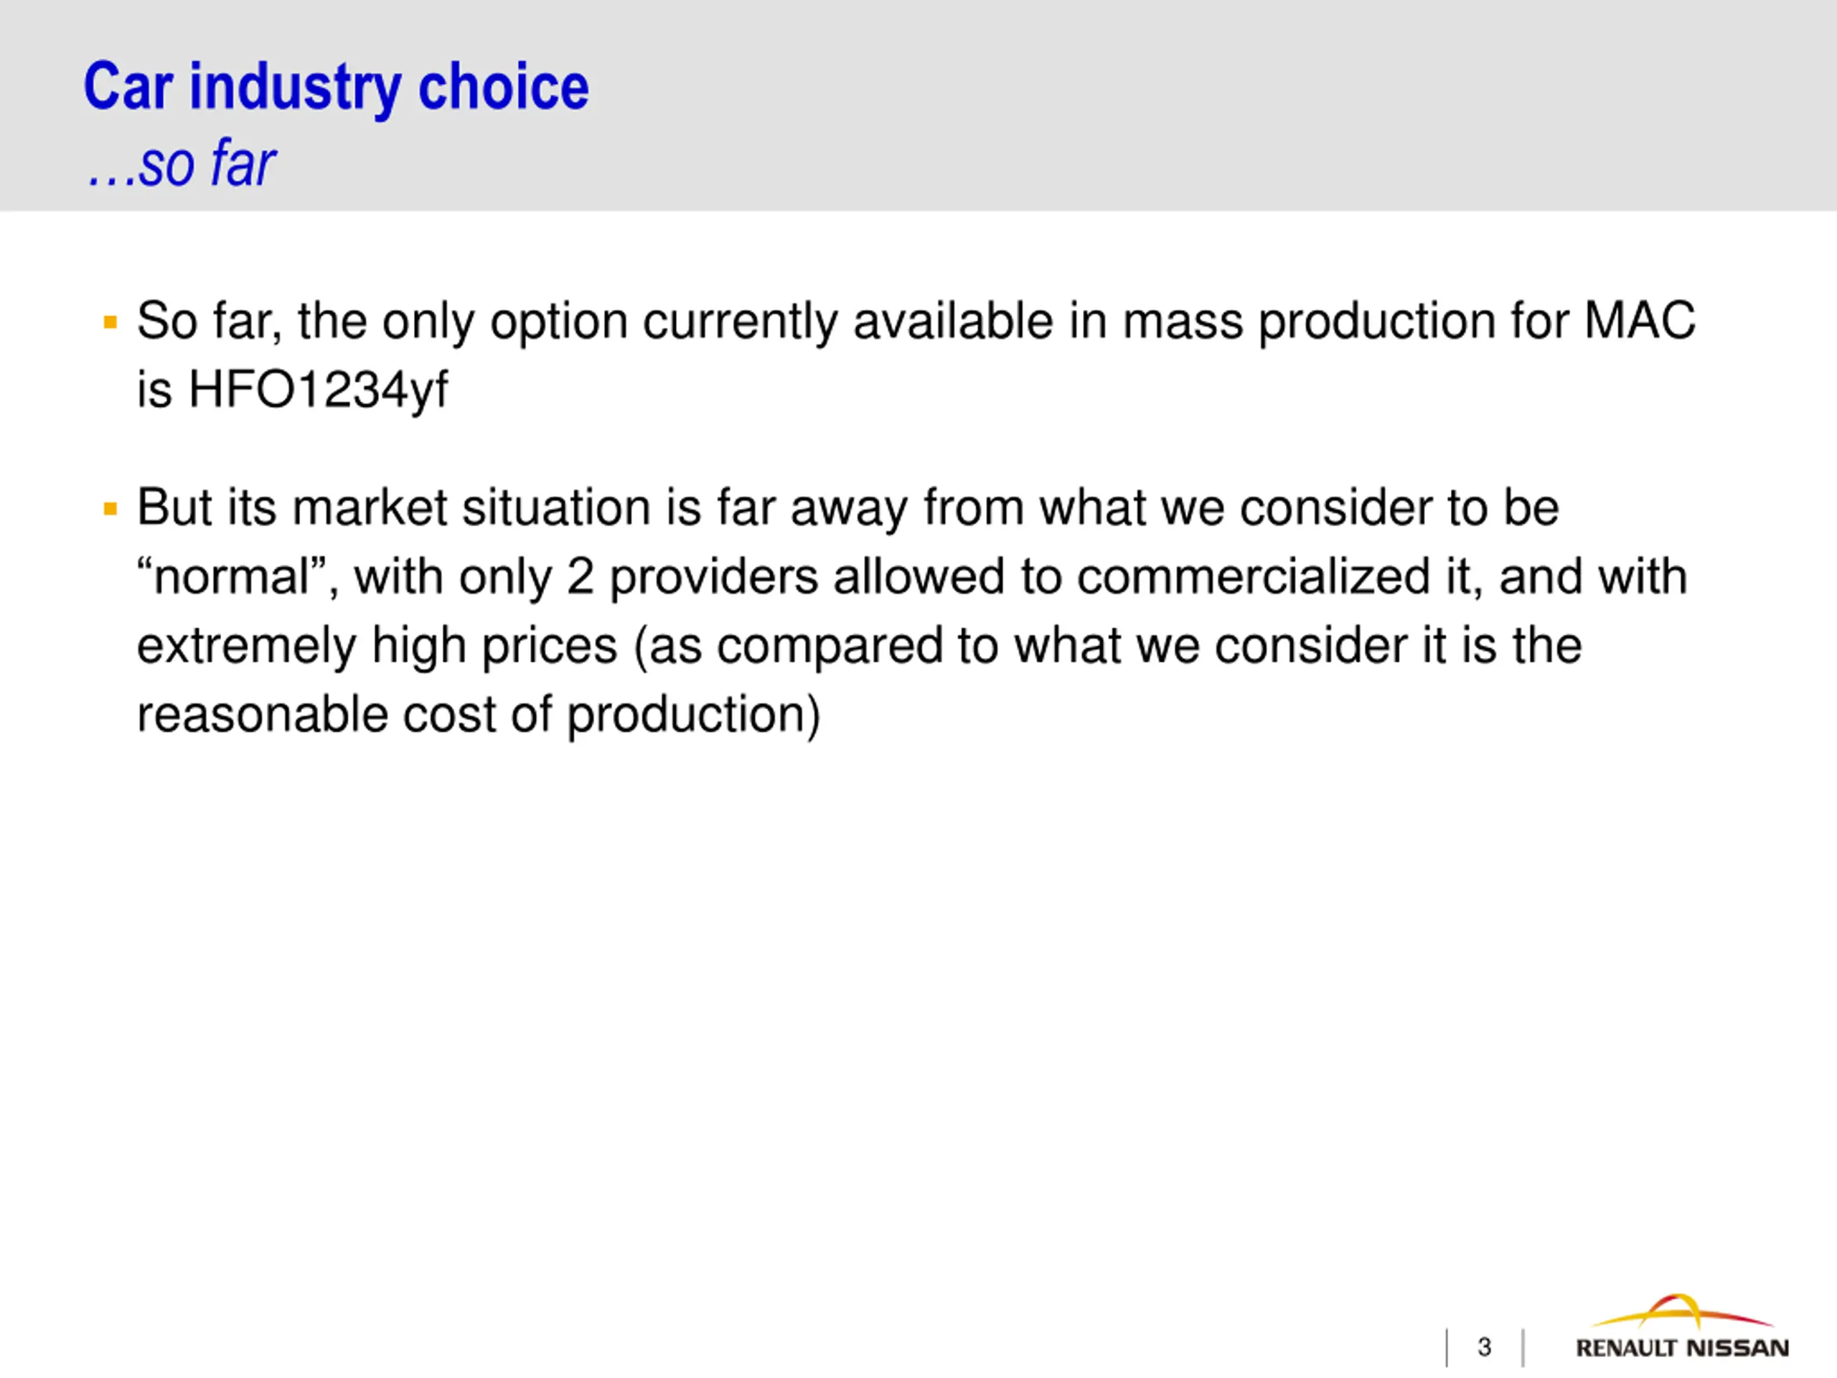Click the phrase "2 providers"
Screen dimensions: 1837x1378
point(692,577)
